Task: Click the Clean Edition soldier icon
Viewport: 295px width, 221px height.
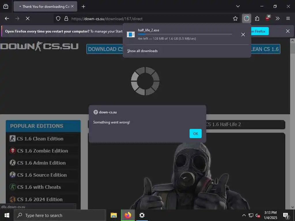Action: (x=12, y=138)
